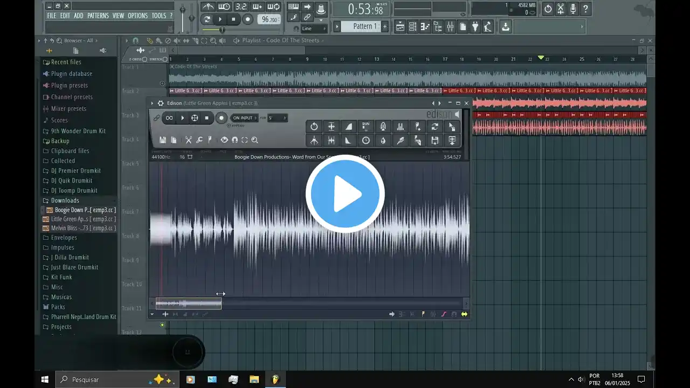690x388 pixels.
Task: Click Edison's save file icon
Action: 162,140
